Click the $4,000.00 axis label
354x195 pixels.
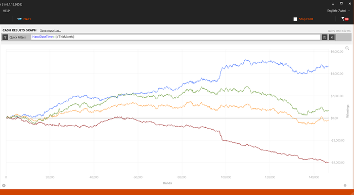(x=337, y=74)
